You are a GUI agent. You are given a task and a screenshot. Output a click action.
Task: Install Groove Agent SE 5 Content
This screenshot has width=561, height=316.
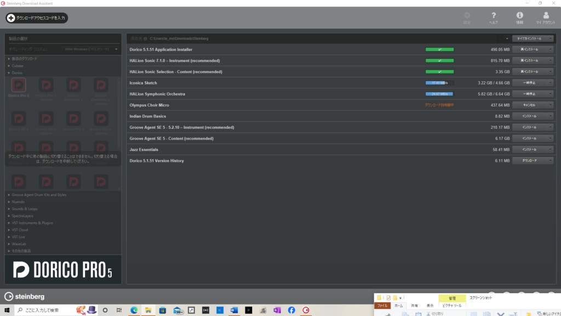pyautogui.click(x=530, y=138)
